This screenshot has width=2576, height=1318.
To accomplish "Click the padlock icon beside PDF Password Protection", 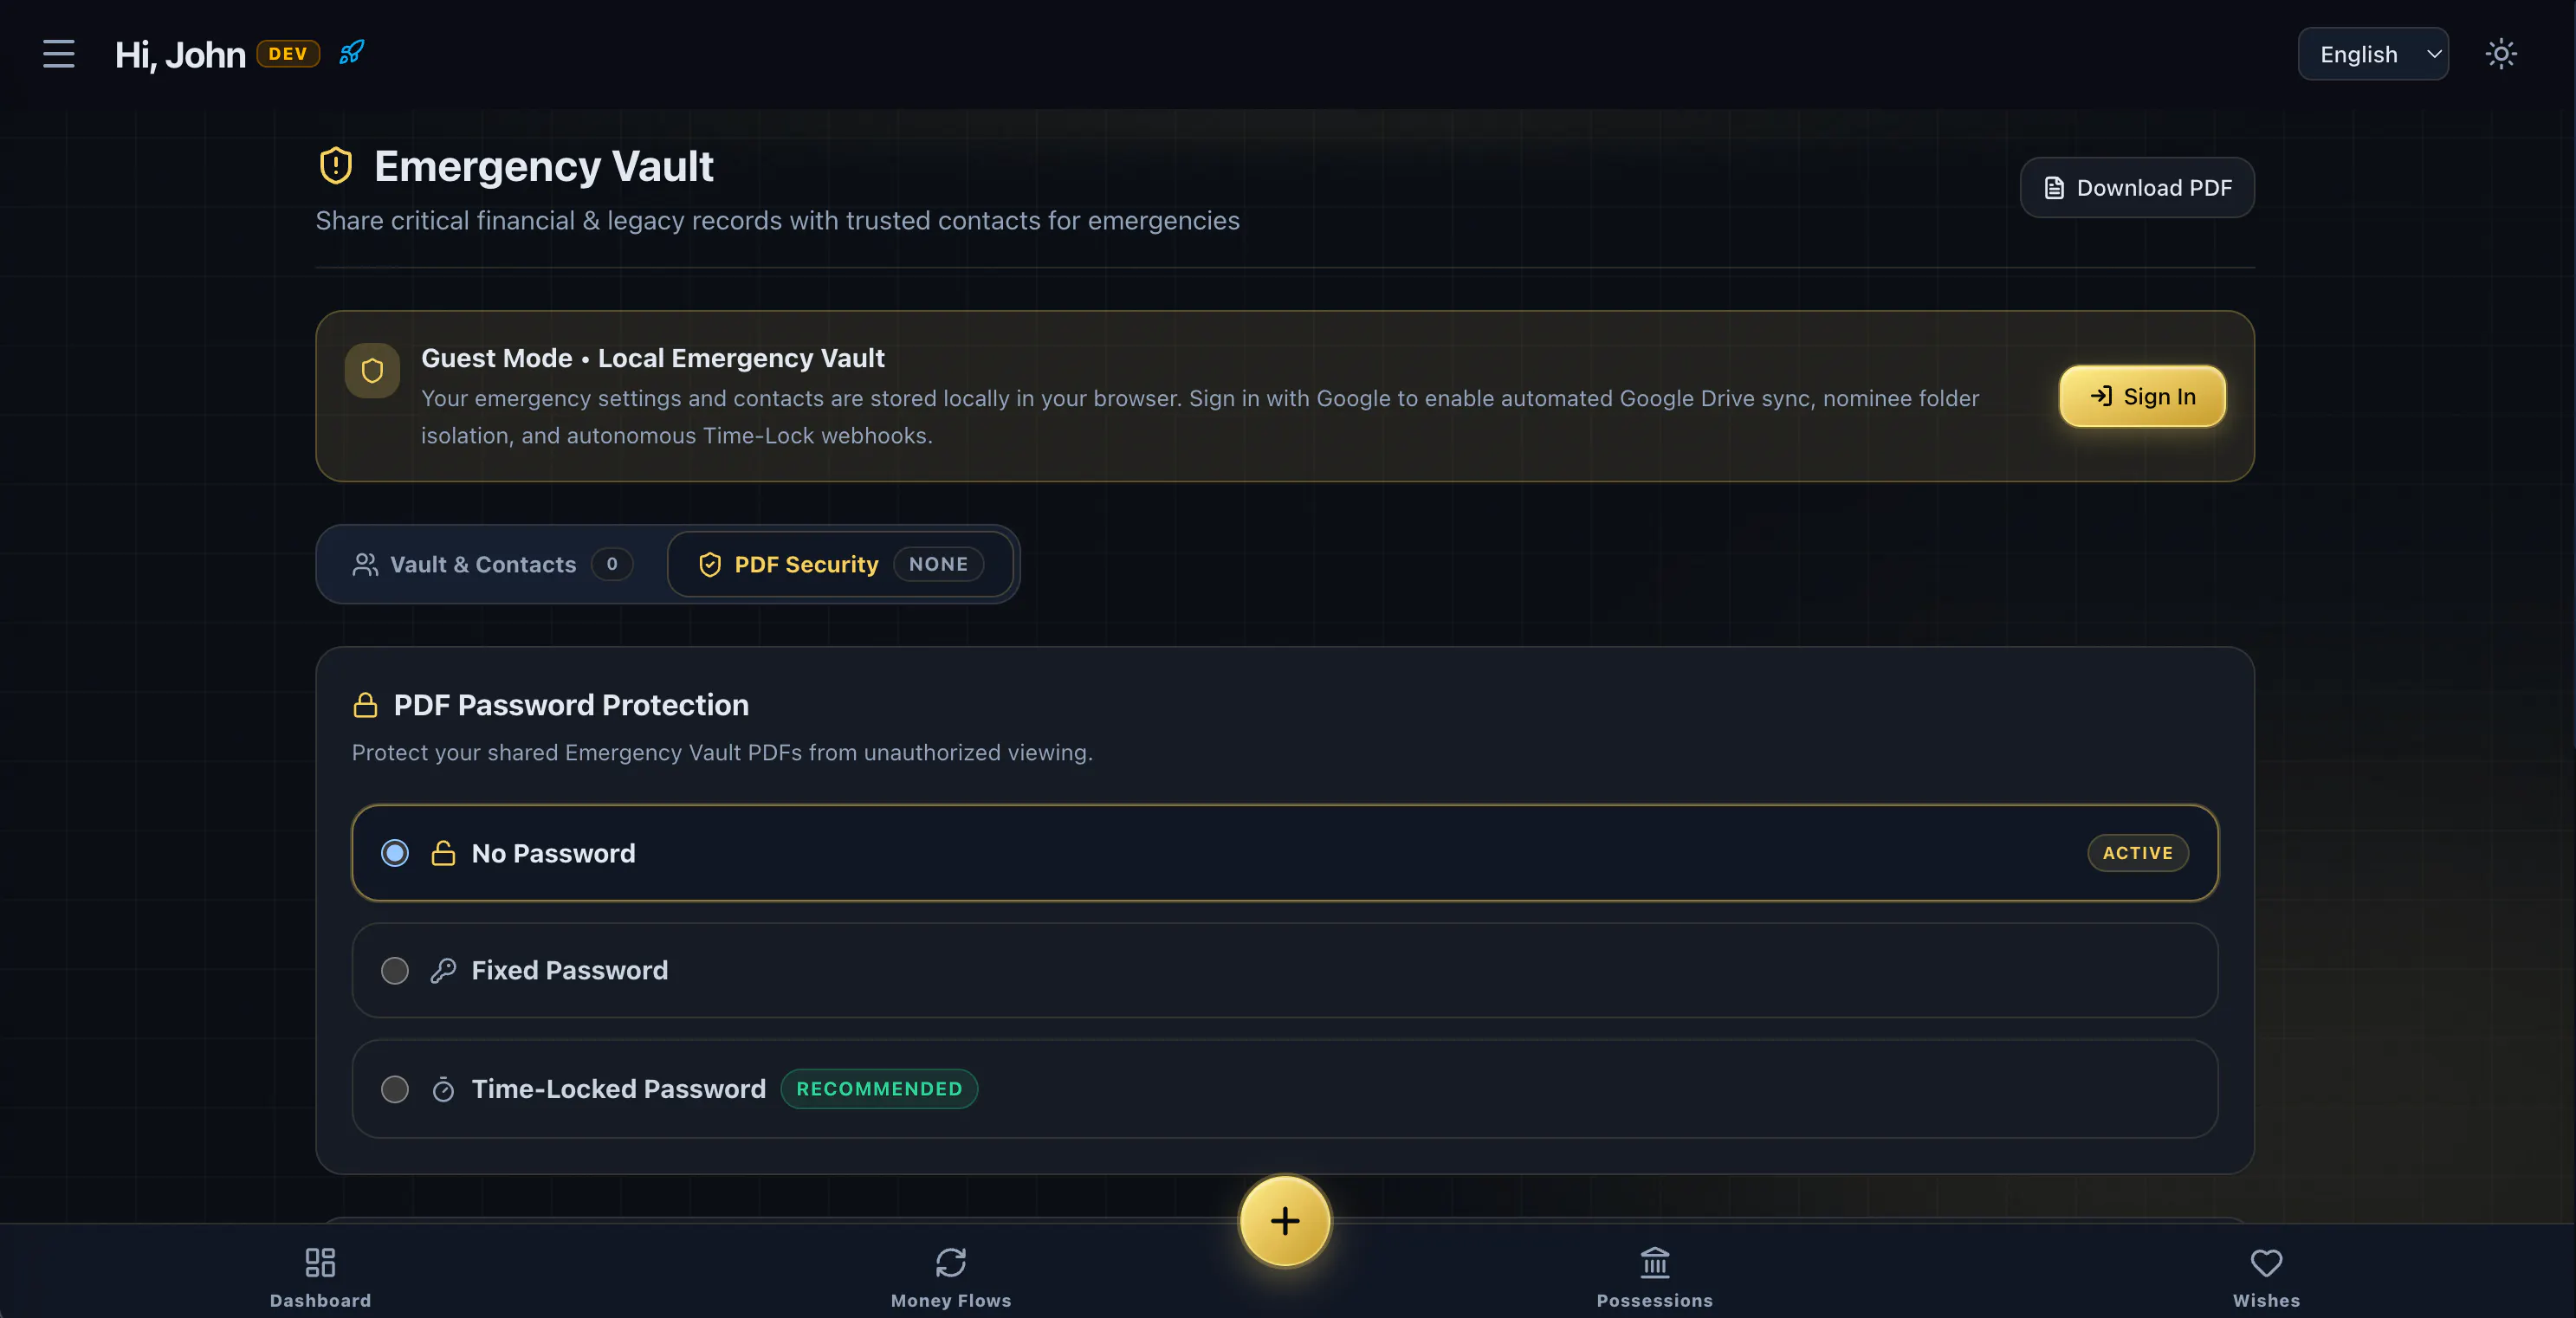I will pos(366,705).
